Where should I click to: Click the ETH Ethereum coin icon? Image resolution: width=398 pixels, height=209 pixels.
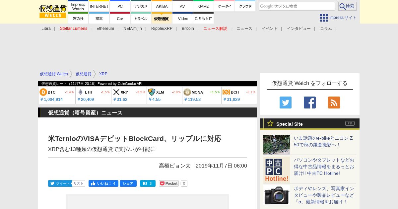pyautogui.click(x=80, y=92)
